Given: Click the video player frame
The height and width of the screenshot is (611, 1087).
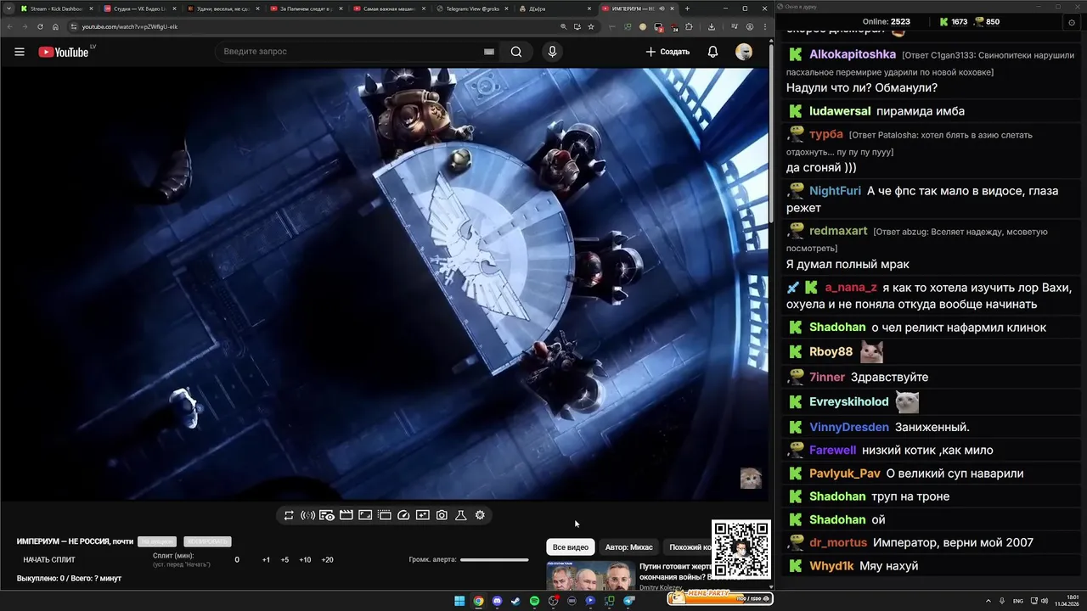Looking at the screenshot, I should tap(384, 284).
